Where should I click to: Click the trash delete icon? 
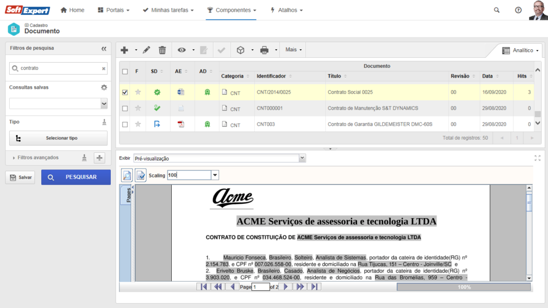pyautogui.click(x=162, y=50)
